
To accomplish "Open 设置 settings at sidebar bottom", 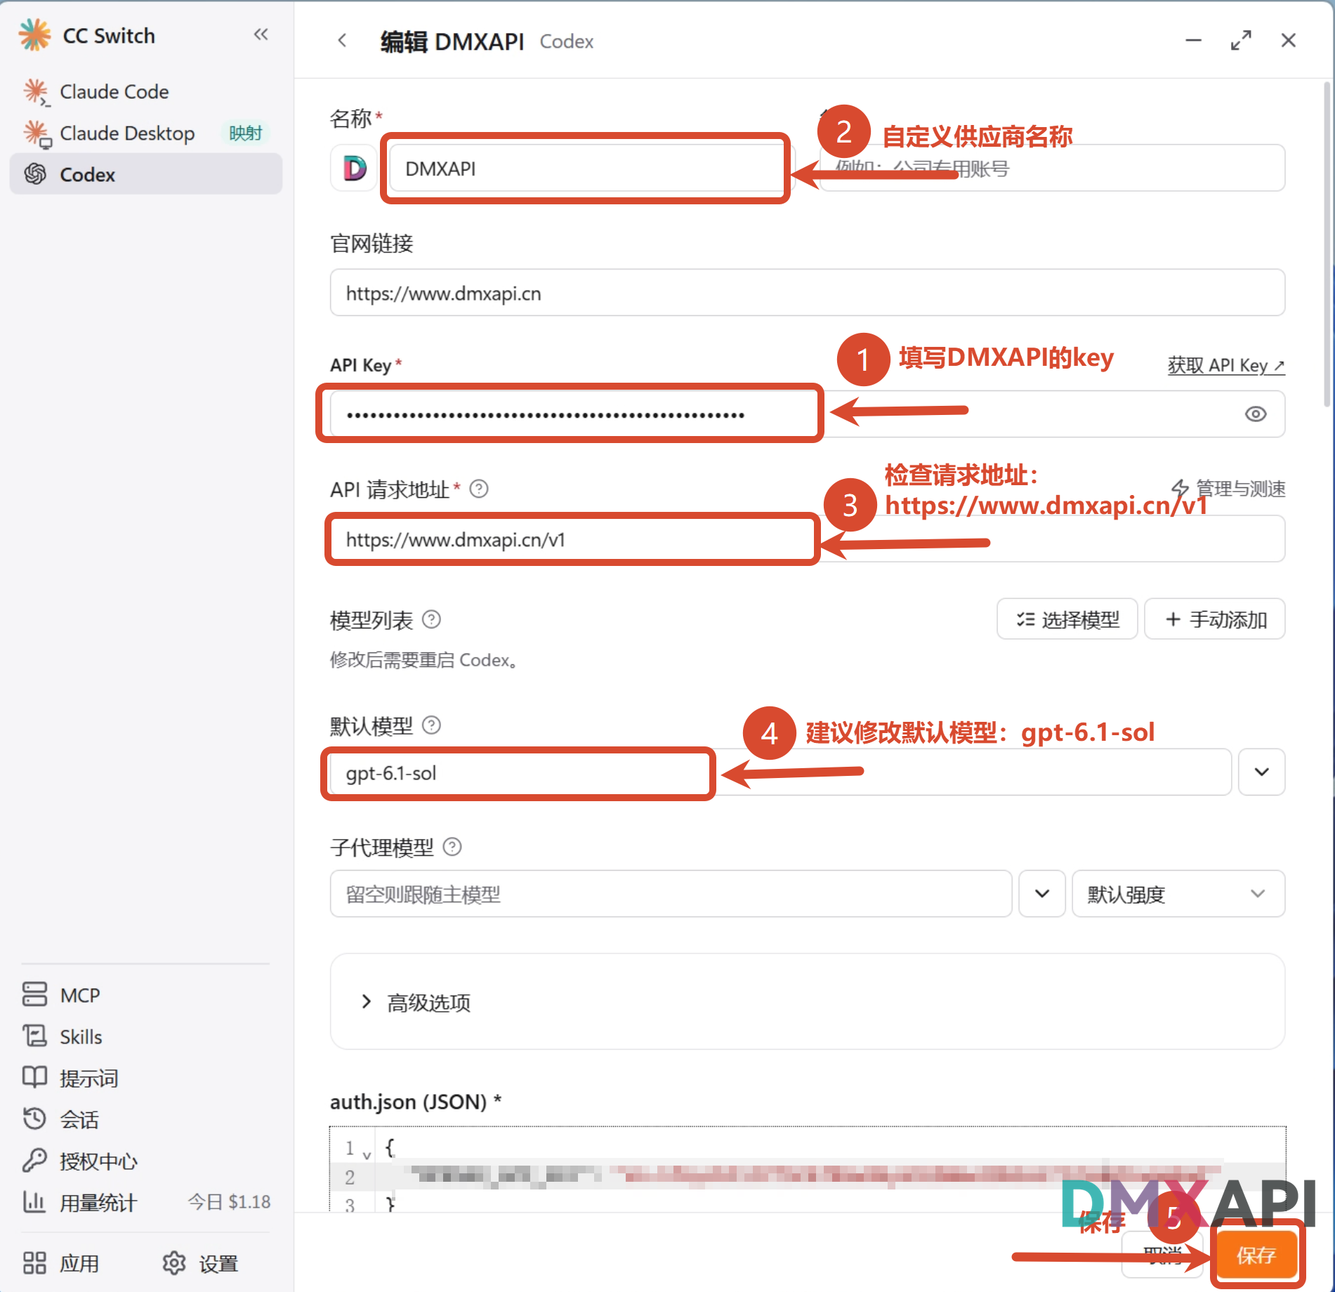I will click(200, 1263).
